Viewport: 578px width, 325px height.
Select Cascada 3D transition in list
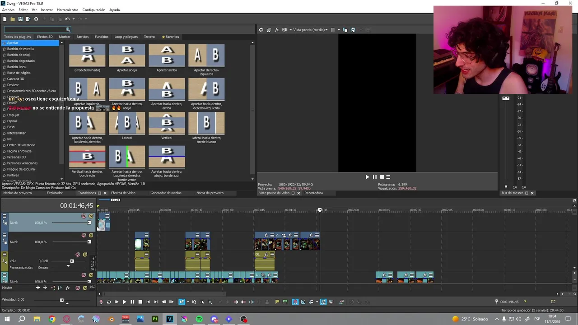15,79
